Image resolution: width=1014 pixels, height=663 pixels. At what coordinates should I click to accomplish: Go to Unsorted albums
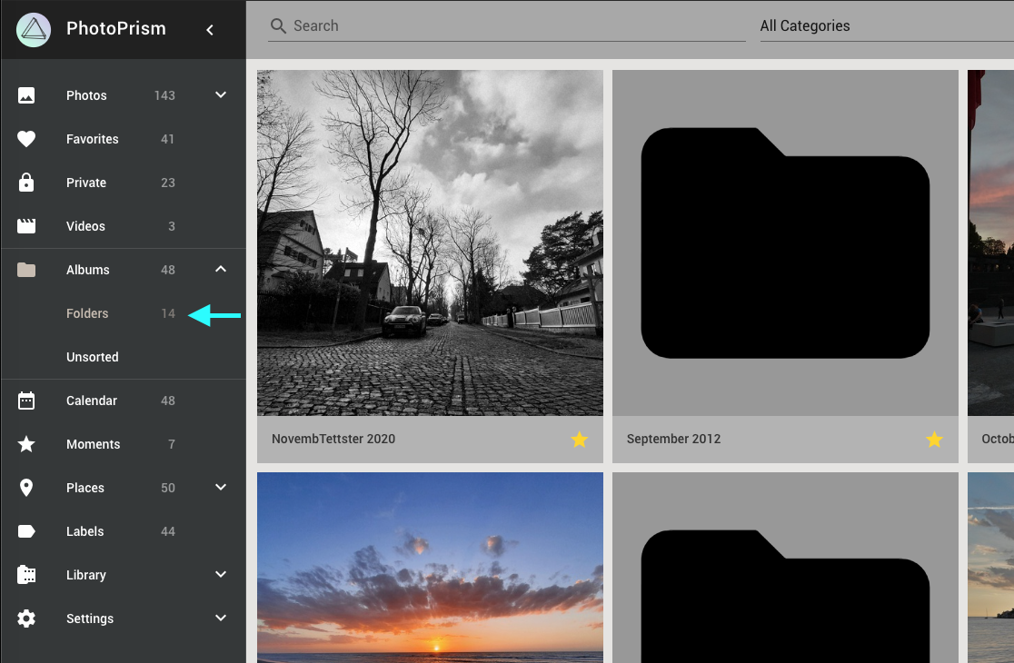coord(92,357)
